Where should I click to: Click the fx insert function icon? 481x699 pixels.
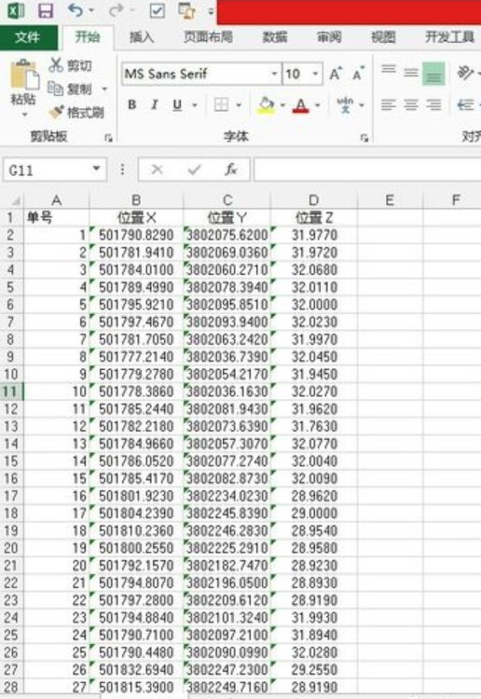pyautogui.click(x=230, y=170)
